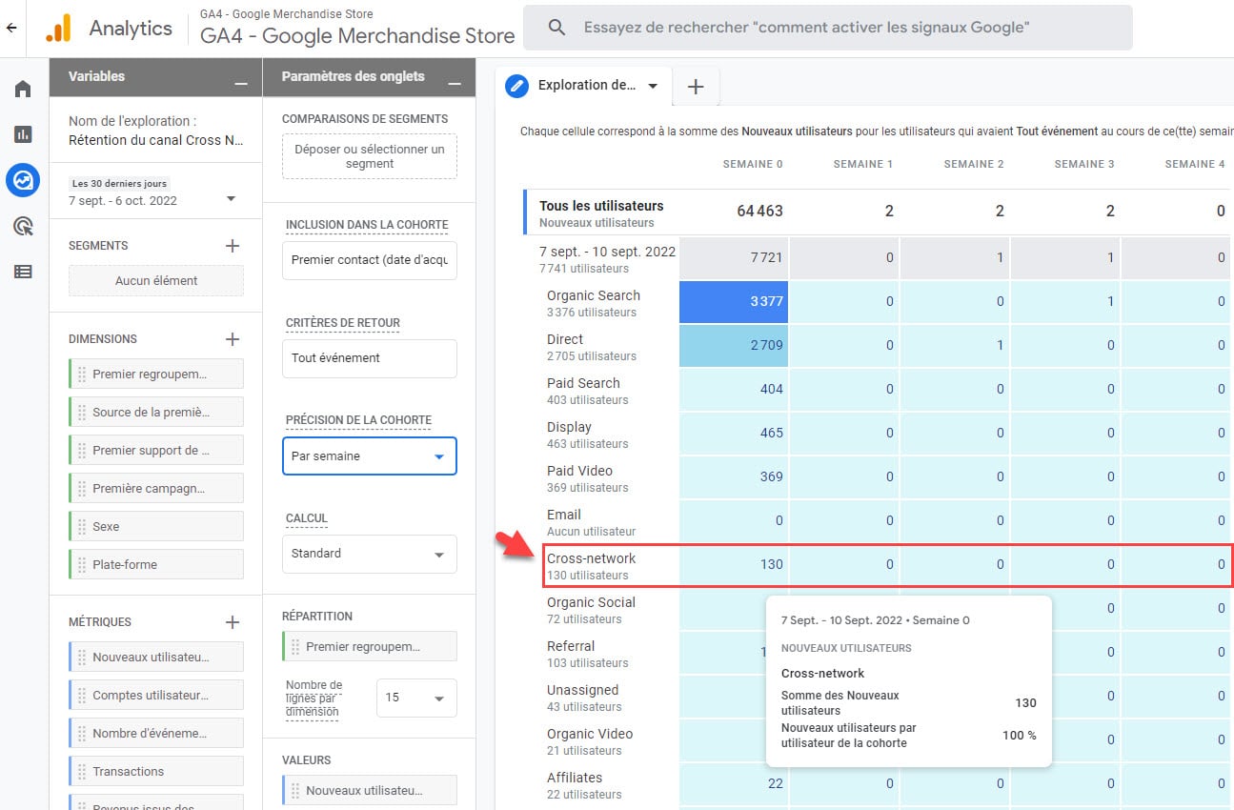The height and width of the screenshot is (810, 1234).
Task: Click the GA4 - Google Merchandise Store property title
Action: (x=357, y=36)
